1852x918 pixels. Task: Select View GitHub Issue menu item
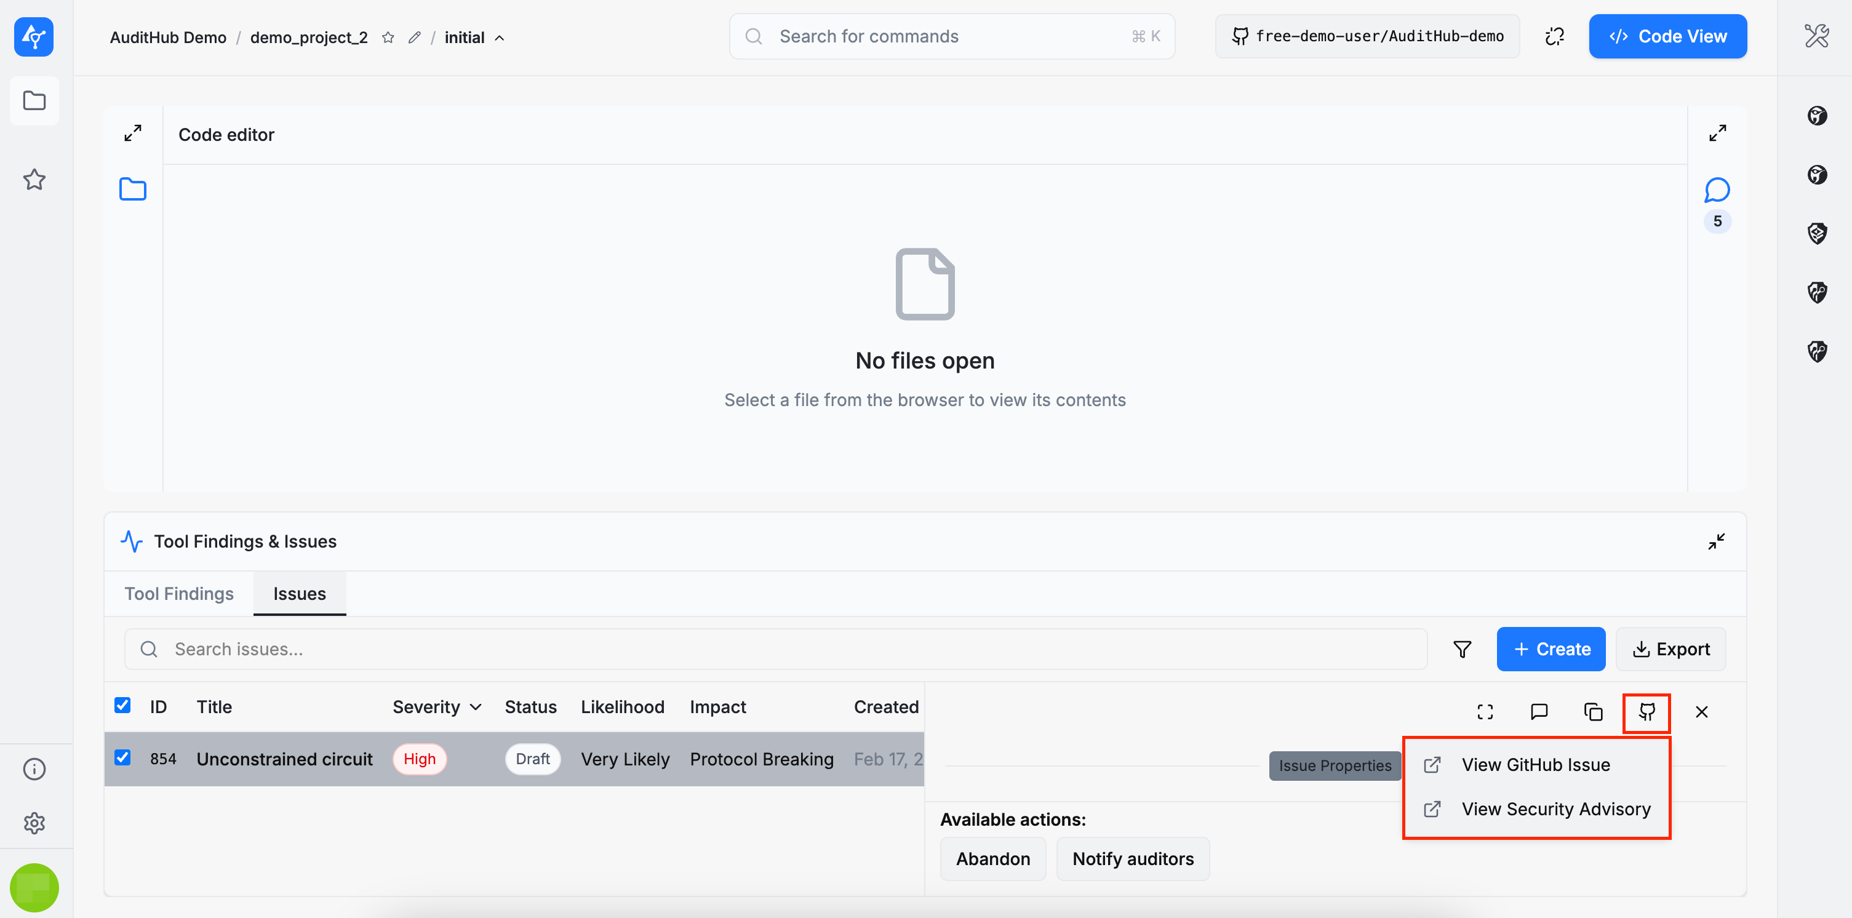point(1535,765)
